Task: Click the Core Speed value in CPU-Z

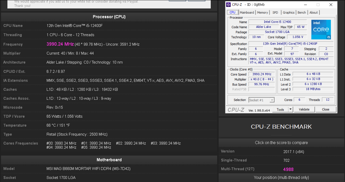Action: [262, 74]
